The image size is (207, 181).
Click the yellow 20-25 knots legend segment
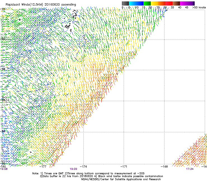[x=154, y=3]
